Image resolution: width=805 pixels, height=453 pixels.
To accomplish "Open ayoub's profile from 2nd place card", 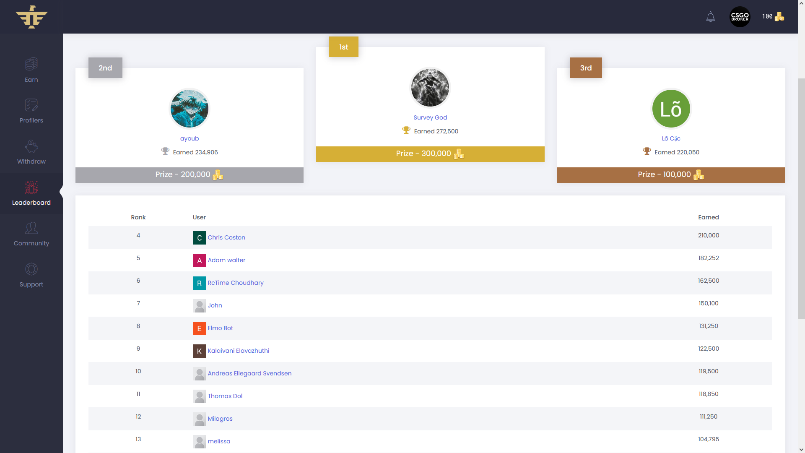I will [190, 138].
